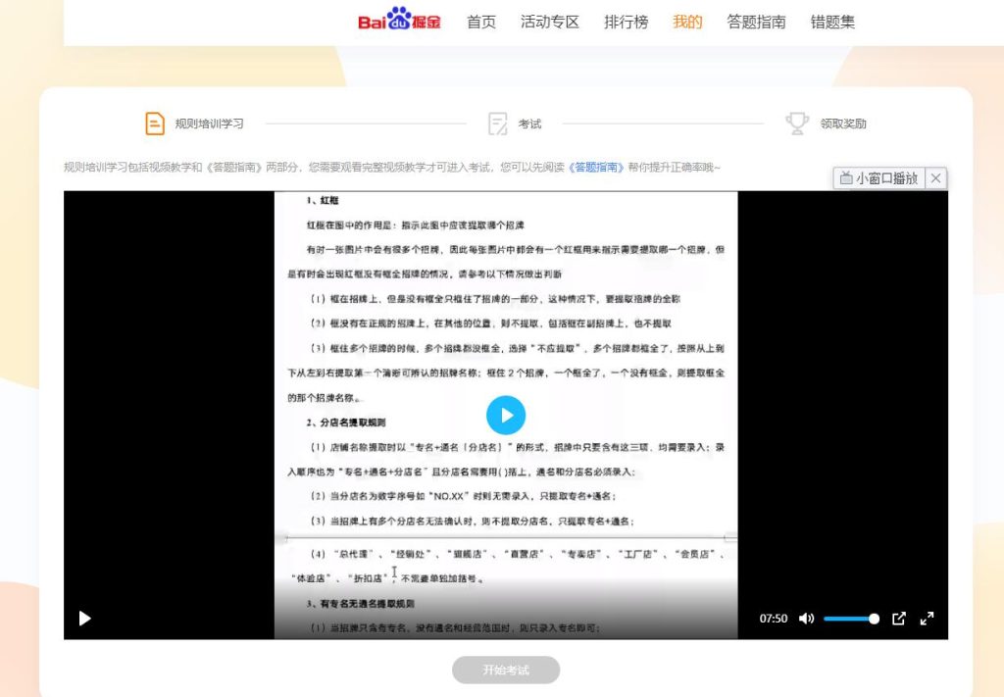Mute the video with the speaker icon

point(806,619)
